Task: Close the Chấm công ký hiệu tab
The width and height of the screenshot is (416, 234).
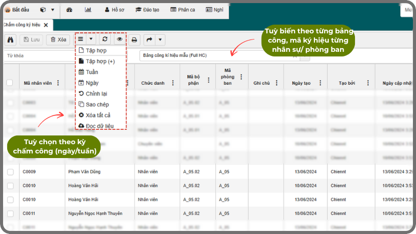Action: 46,25
